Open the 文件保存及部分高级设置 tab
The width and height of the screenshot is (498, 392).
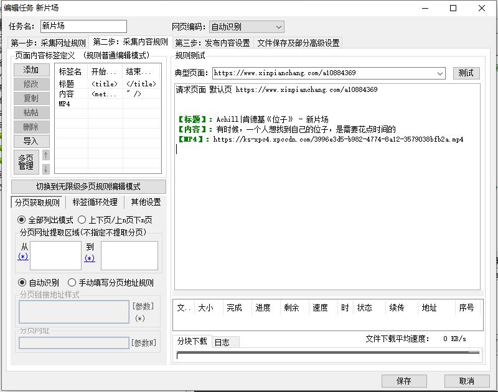(x=298, y=43)
